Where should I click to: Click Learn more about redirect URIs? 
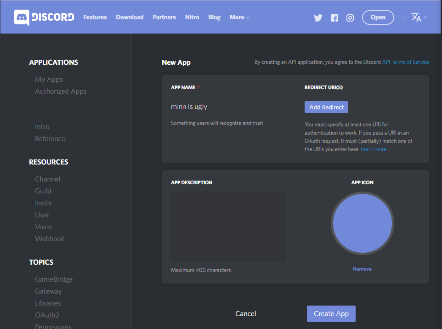pos(373,149)
